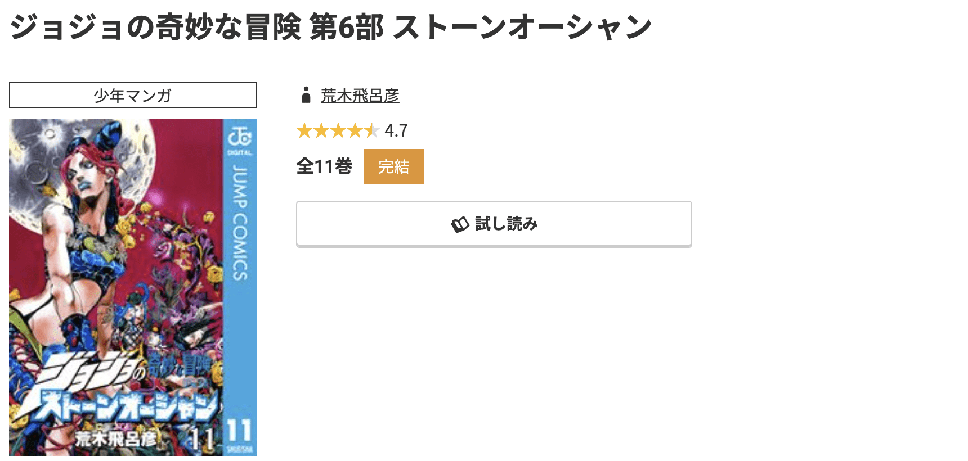Click the 4.7 rating score
The image size is (968, 461).
pos(395,130)
